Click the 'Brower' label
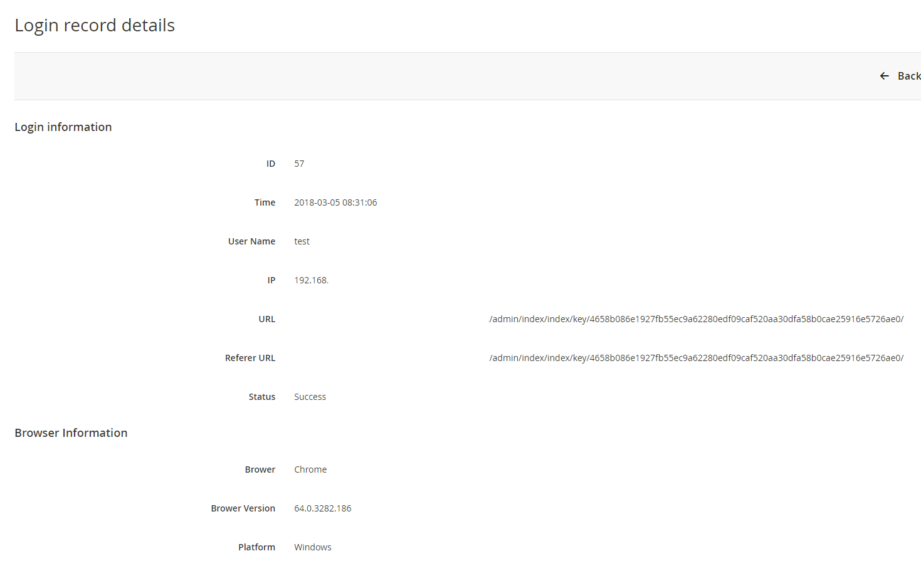Image resolution: width=921 pixels, height=561 pixels. click(x=260, y=469)
